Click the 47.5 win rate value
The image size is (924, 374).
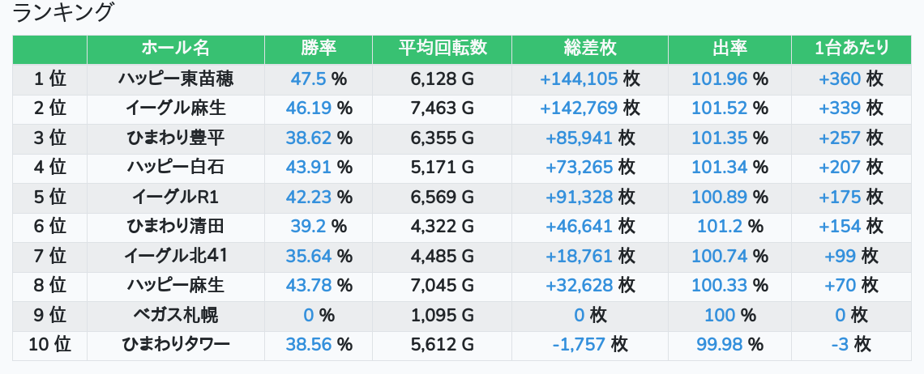click(x=308, y=79)
